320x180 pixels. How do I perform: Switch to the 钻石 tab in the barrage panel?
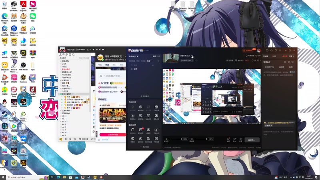(291, 67)
